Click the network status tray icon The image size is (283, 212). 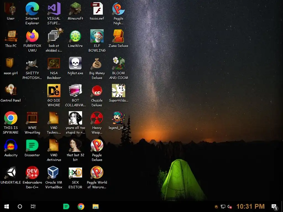click(223, 206)
